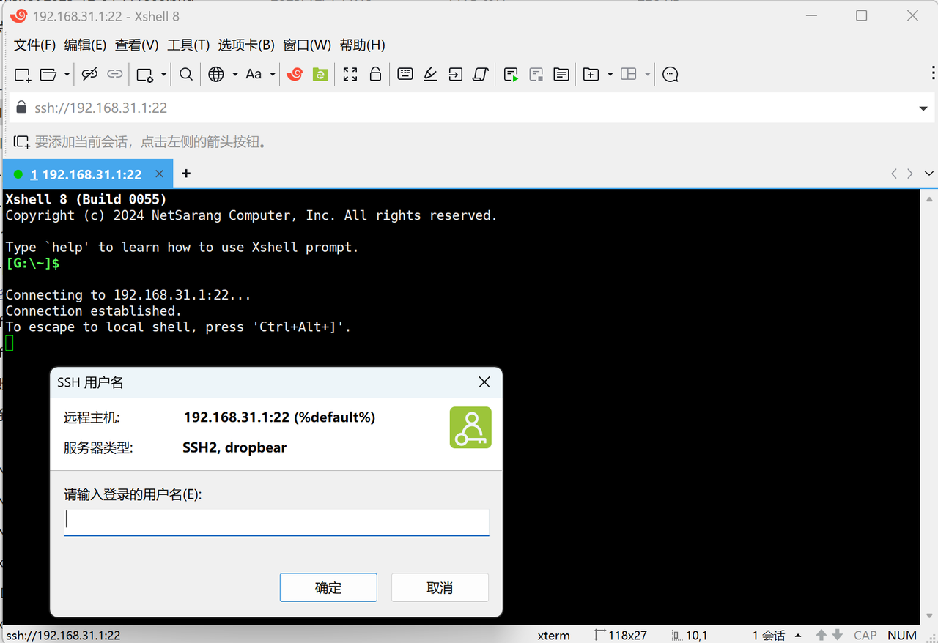Open session Properties gear-window icon

click(145, 74)
